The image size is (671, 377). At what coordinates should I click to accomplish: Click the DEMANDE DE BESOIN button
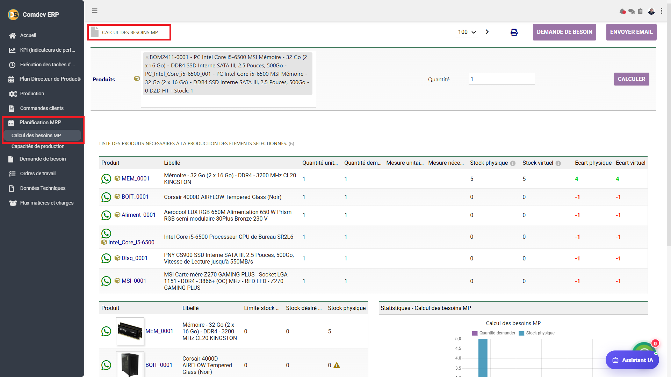tap(564, 32)
